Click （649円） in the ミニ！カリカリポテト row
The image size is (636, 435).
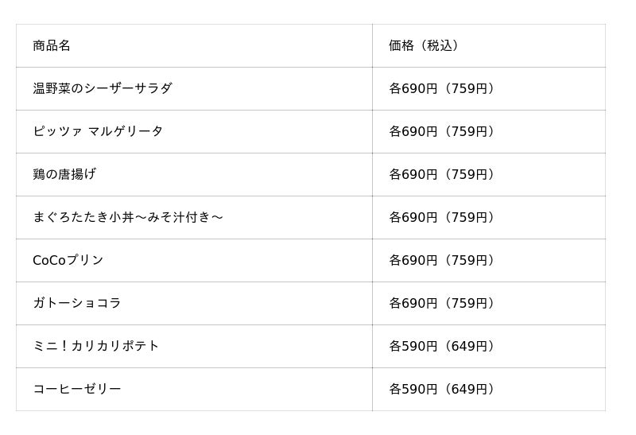470,346
